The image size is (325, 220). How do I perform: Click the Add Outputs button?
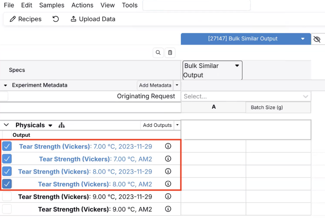157,125
